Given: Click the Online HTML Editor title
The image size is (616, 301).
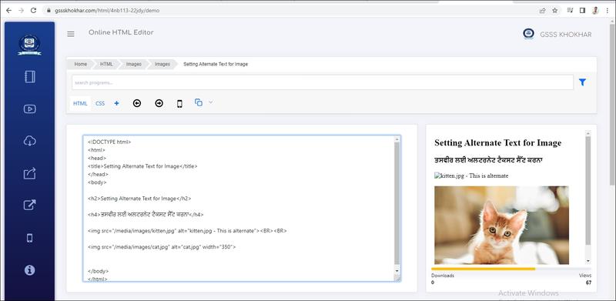Looking at the screenshot, I should (121, 32).
